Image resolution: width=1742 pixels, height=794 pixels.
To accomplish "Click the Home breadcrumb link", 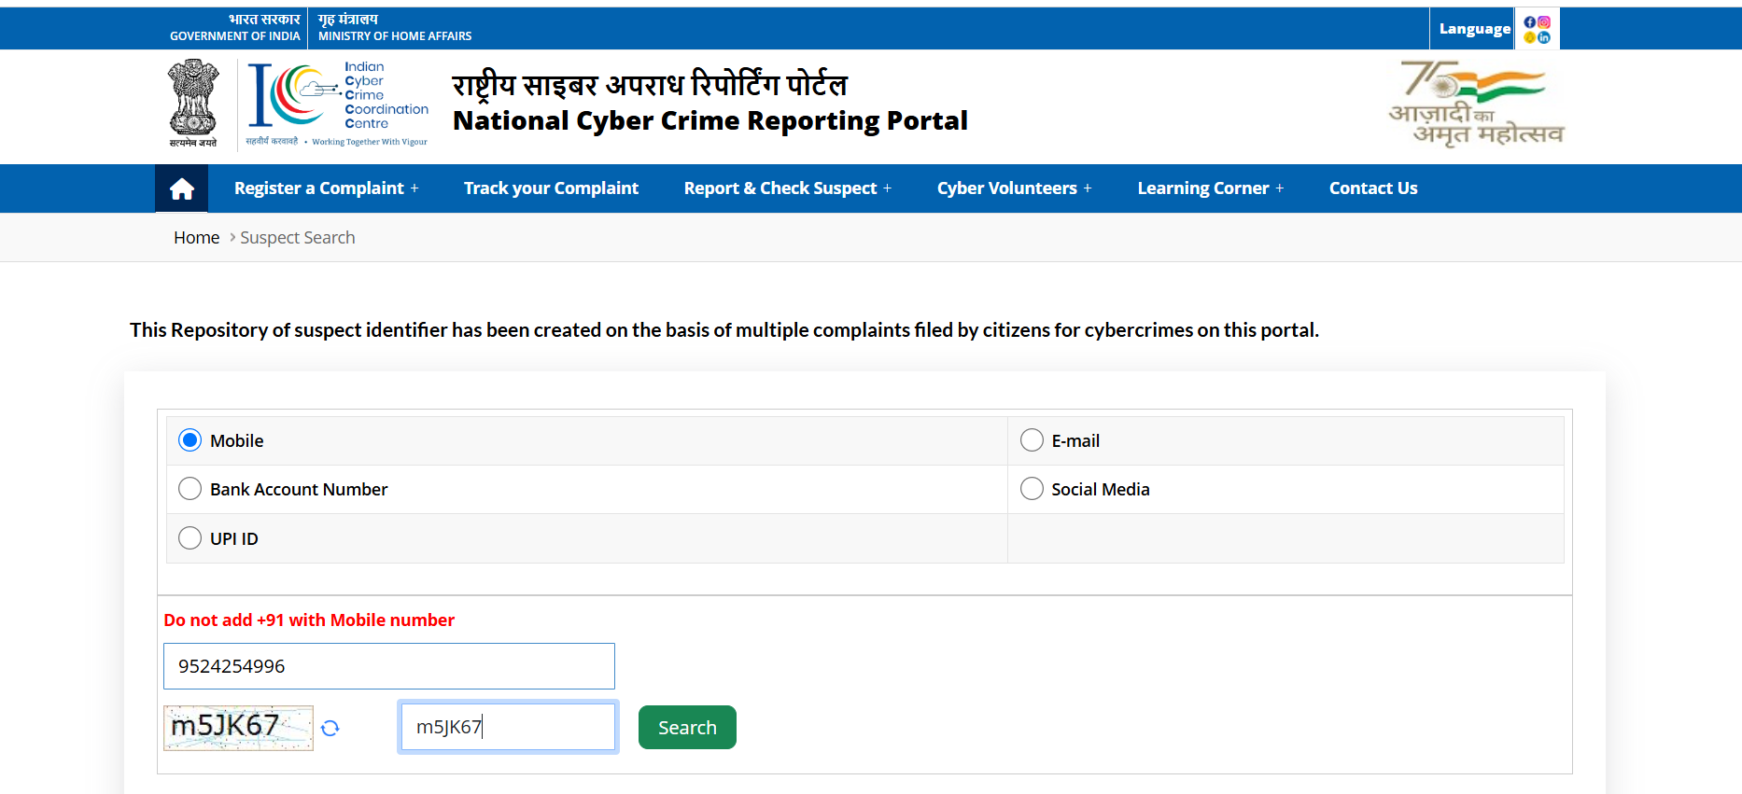I will (x=196, y=238).
